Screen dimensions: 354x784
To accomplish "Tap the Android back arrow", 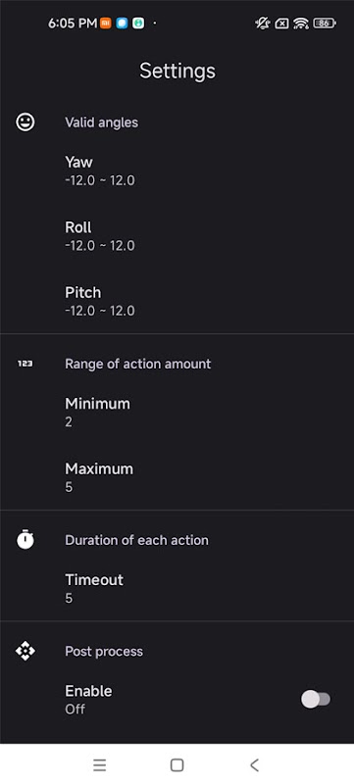I will [x=255, y=764].
